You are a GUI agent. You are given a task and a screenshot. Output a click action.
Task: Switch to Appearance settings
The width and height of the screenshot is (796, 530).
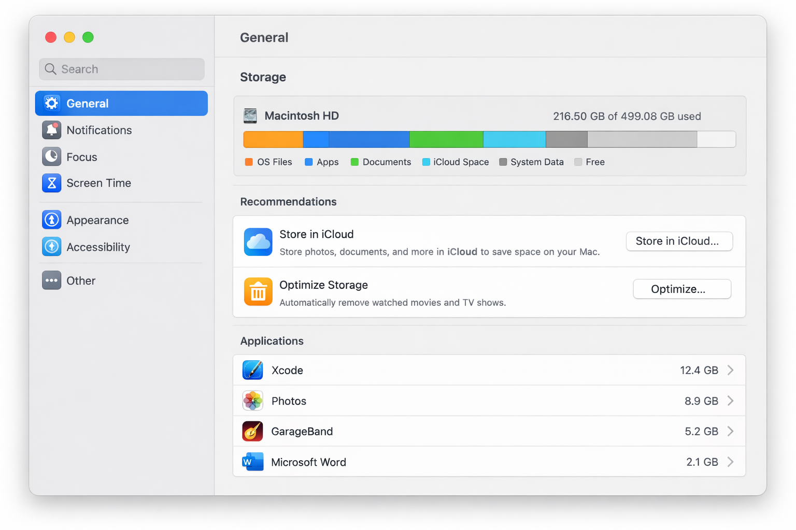[x=121, y=220]
